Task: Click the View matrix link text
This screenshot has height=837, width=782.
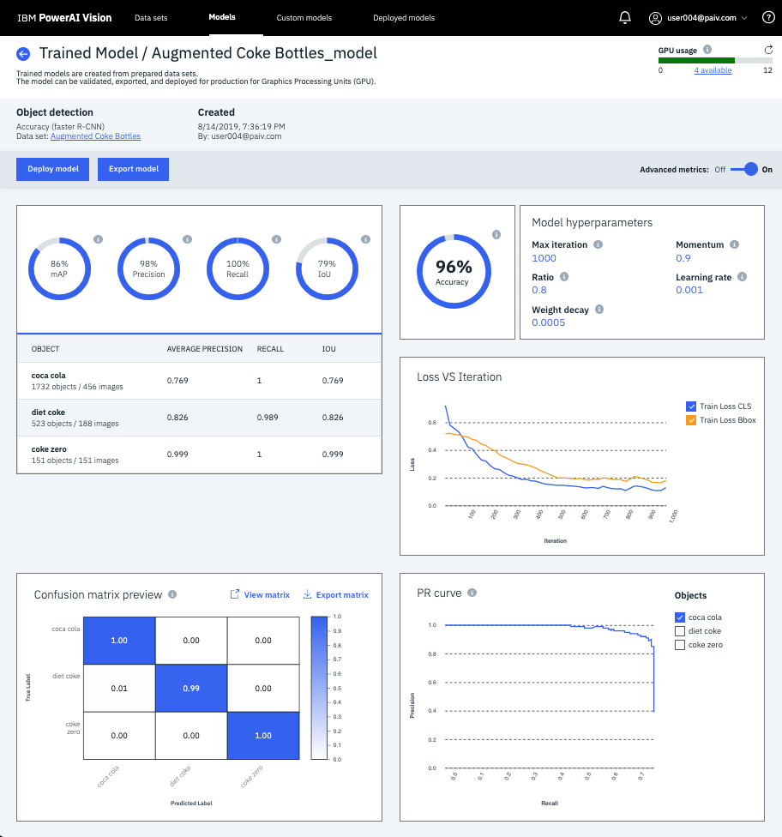Action: click(267, 594)
